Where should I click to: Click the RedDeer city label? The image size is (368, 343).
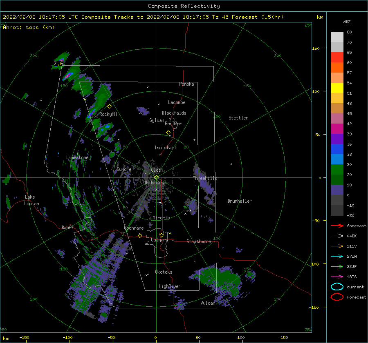(173, 124)
